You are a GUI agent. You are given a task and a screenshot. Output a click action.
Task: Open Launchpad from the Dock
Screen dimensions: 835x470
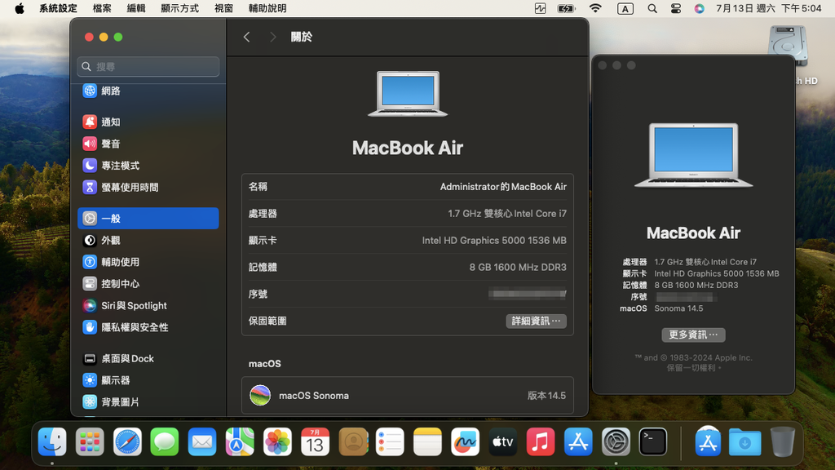90,441
